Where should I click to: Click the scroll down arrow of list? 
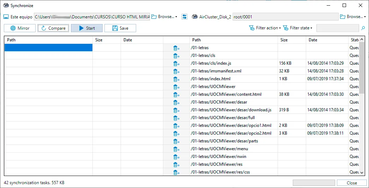coord(362,173)
